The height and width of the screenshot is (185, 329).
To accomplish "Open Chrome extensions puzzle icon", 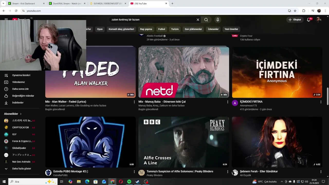I will tap(304, 11).
